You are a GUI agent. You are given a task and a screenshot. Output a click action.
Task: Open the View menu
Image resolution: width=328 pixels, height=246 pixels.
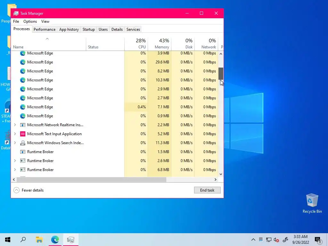pyautogui.click(x=45, y=21)
